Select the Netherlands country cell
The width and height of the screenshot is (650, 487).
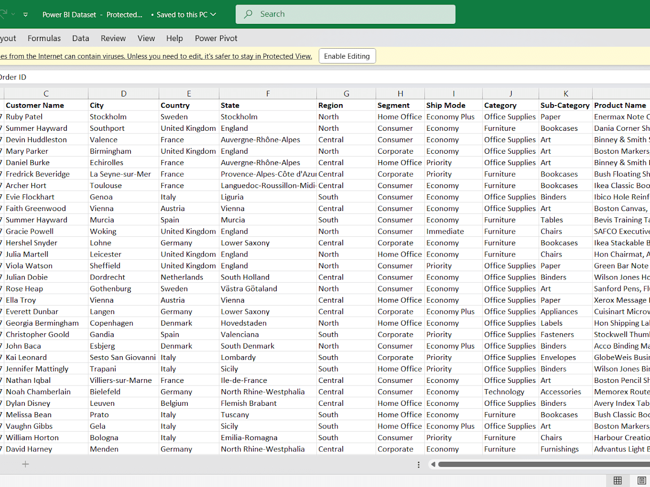[x=189, y=277]
